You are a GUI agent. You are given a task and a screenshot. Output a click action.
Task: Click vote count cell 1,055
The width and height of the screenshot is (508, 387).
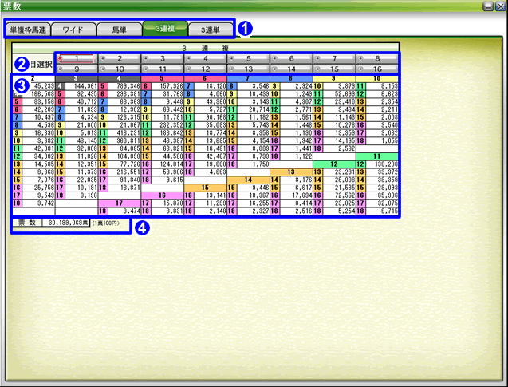[382, 140]
